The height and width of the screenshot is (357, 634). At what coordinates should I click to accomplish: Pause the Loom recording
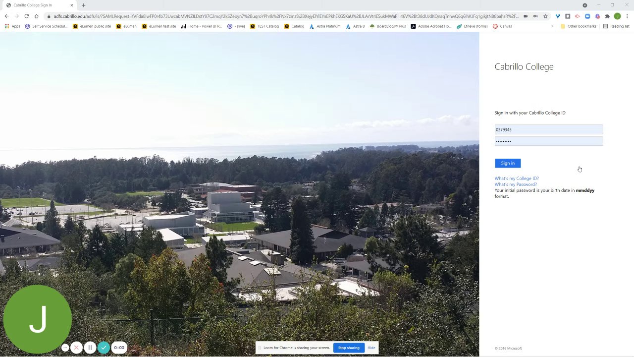tap(90, 348)
